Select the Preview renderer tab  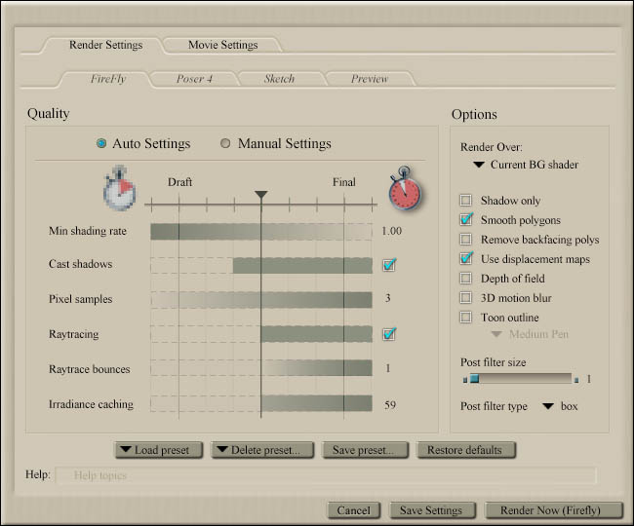369,79
